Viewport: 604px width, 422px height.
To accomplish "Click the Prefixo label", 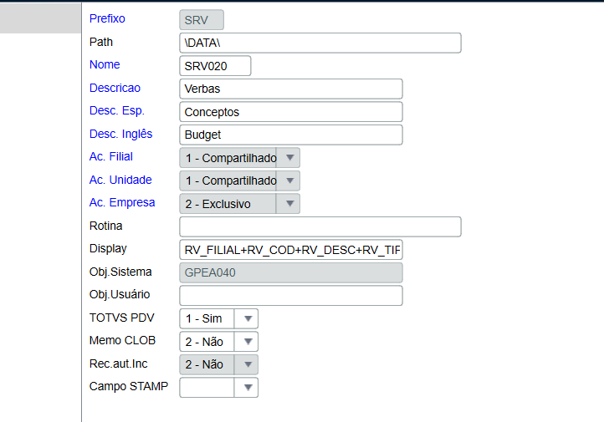I will [x=107, y=18].
